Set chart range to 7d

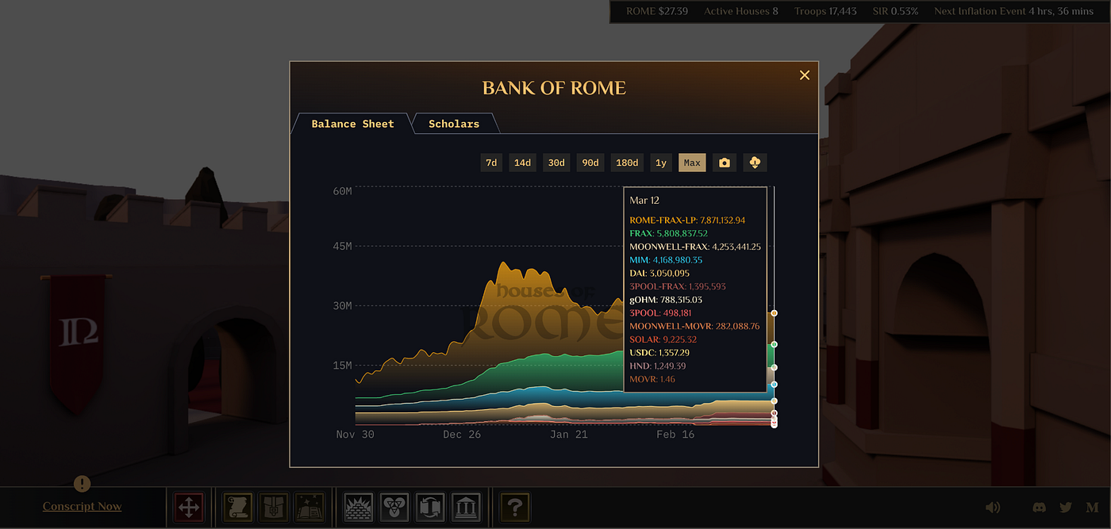[492, 163]
